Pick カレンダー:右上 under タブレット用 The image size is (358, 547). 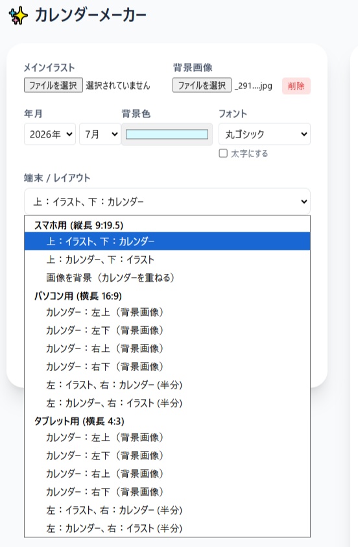(x=167, y=474)
